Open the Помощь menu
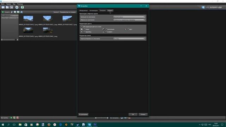 pyautogui.click(x=20, y=4)
